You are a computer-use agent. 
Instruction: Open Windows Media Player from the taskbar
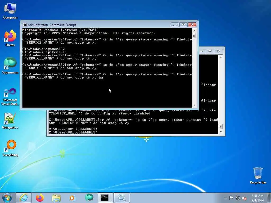click(72, 198)
